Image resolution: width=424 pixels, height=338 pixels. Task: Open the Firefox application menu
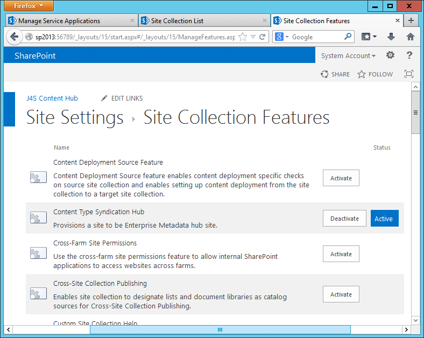(29, 6)
